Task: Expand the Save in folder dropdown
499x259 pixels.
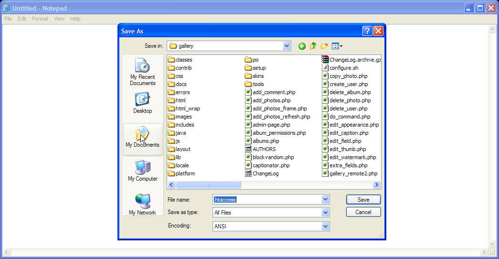Action: click(x=287, y=46)
